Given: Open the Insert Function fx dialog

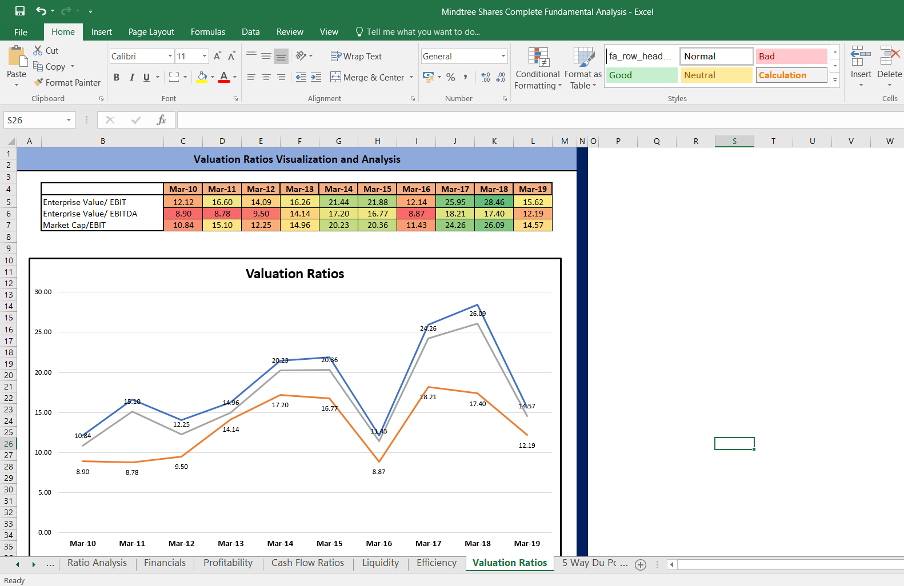Looking at the screenshot, I should [161, 120].
